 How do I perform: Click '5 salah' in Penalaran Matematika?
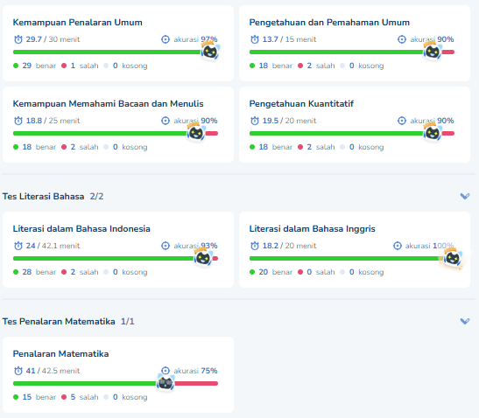pos(85,397)
